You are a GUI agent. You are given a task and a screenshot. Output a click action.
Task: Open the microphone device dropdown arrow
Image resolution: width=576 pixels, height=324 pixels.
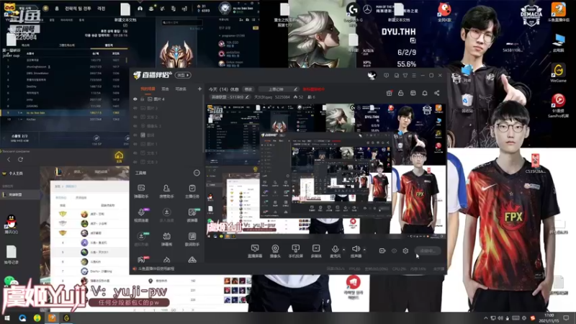pyautogui.click(x=344, y=250)
